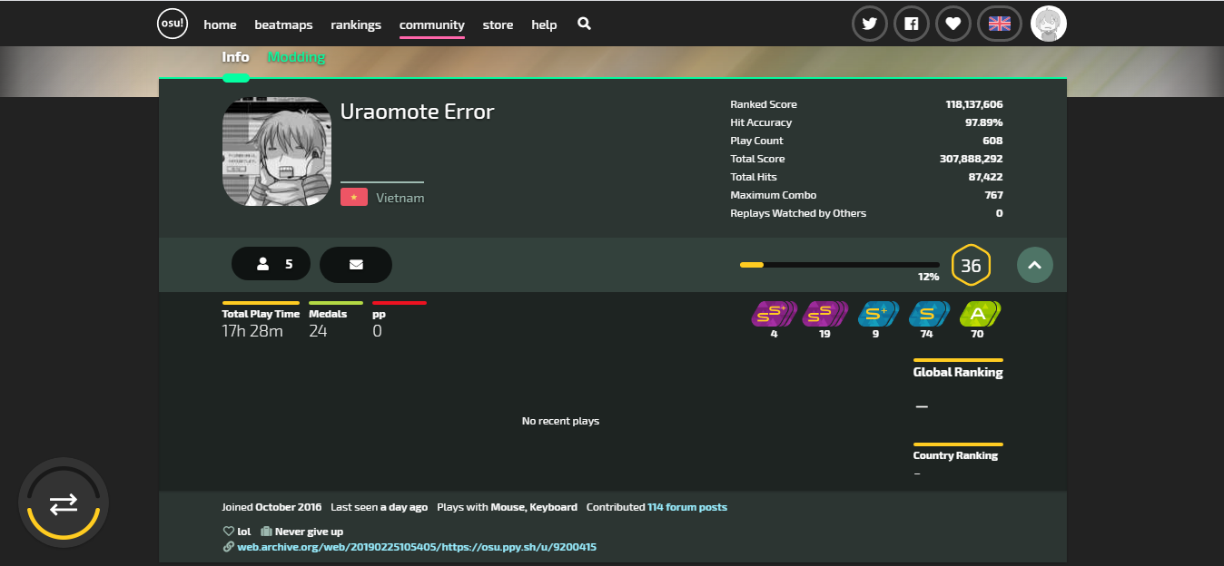
Task: Click the Global Ranking label
Action: pos(958,372)
